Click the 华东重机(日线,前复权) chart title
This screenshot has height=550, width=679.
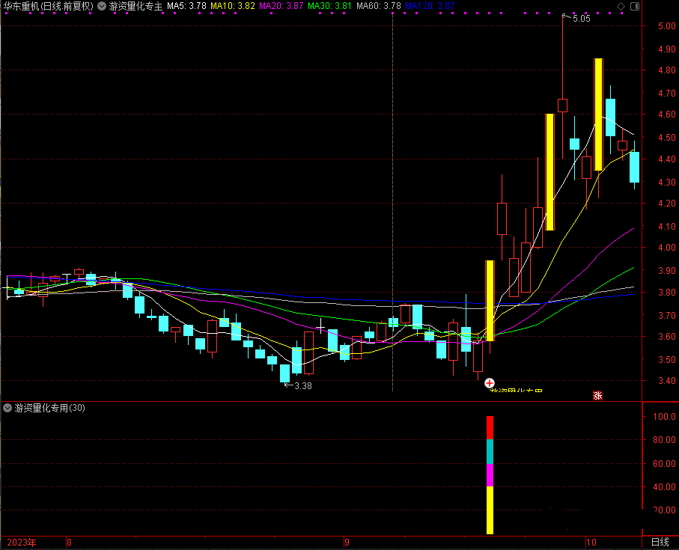coord(48,6)
